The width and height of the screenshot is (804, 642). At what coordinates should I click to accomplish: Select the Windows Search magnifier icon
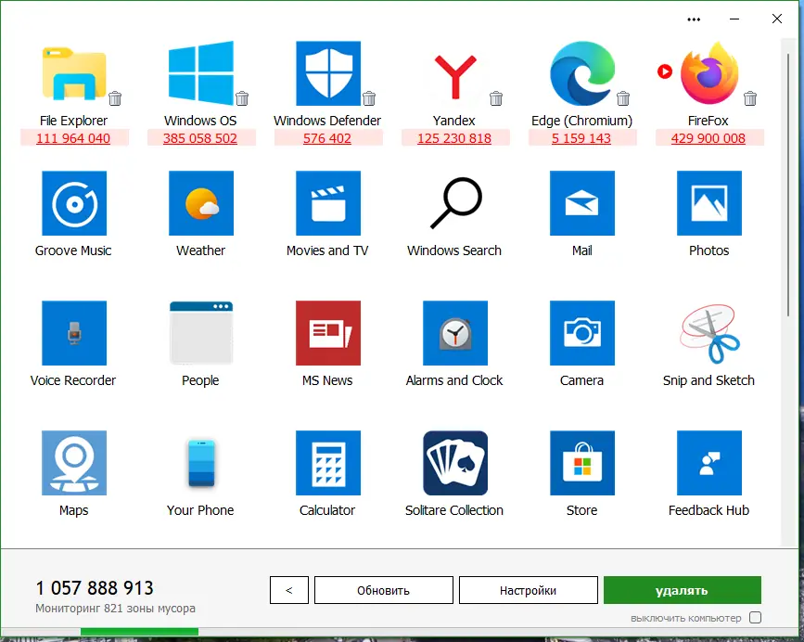pos(455,203)
